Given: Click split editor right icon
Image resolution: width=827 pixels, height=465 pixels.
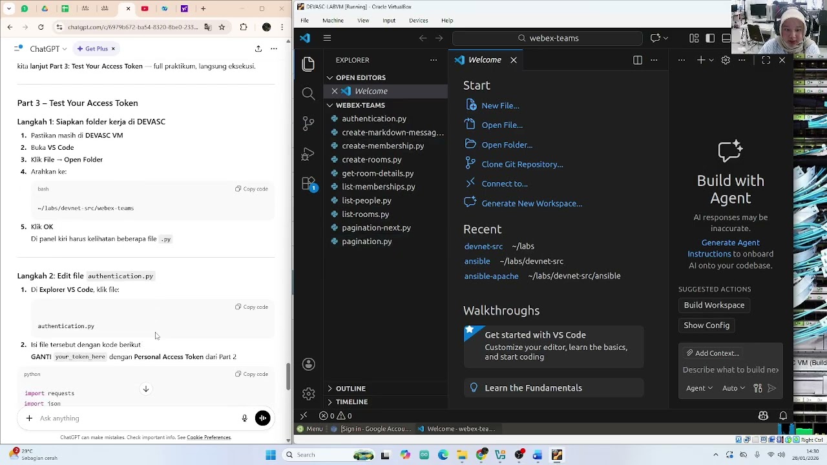Looking at the screenshot, I should pos(638,60).
